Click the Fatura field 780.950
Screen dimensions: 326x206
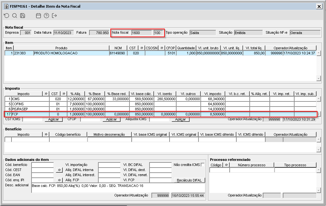tap(99, 33)
